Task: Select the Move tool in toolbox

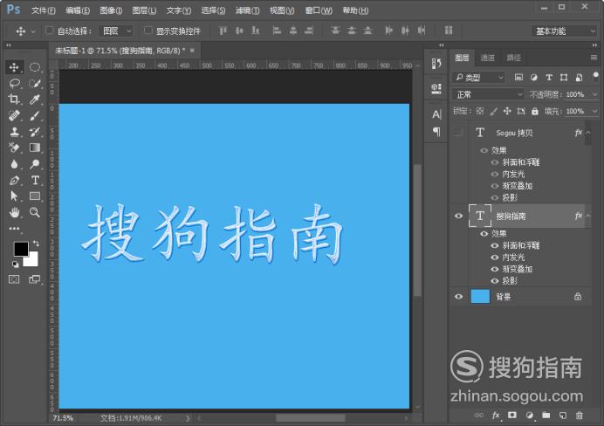Action: pos(14,67)
